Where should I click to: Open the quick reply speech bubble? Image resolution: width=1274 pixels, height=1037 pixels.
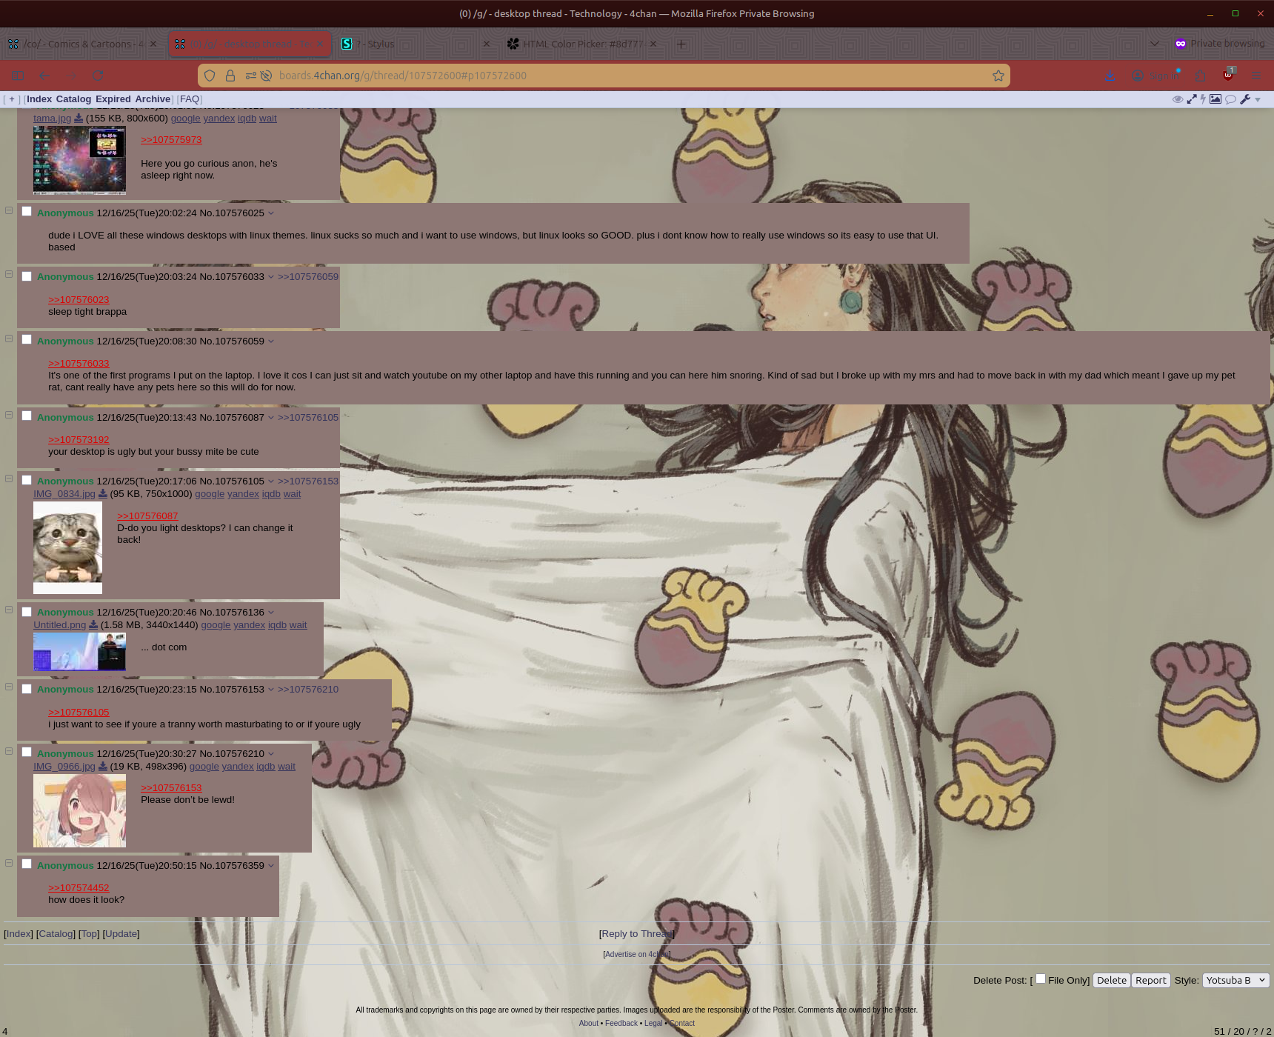pyautogui.click(x=1231, y=99)
